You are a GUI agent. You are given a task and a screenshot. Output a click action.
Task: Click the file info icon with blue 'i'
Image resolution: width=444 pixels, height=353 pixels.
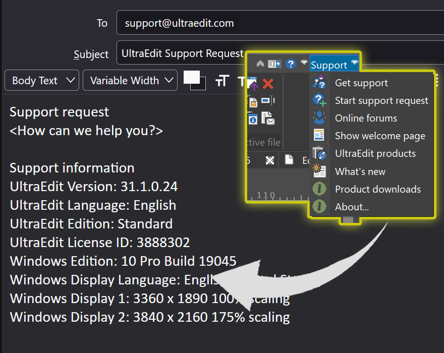pos(253,119)
